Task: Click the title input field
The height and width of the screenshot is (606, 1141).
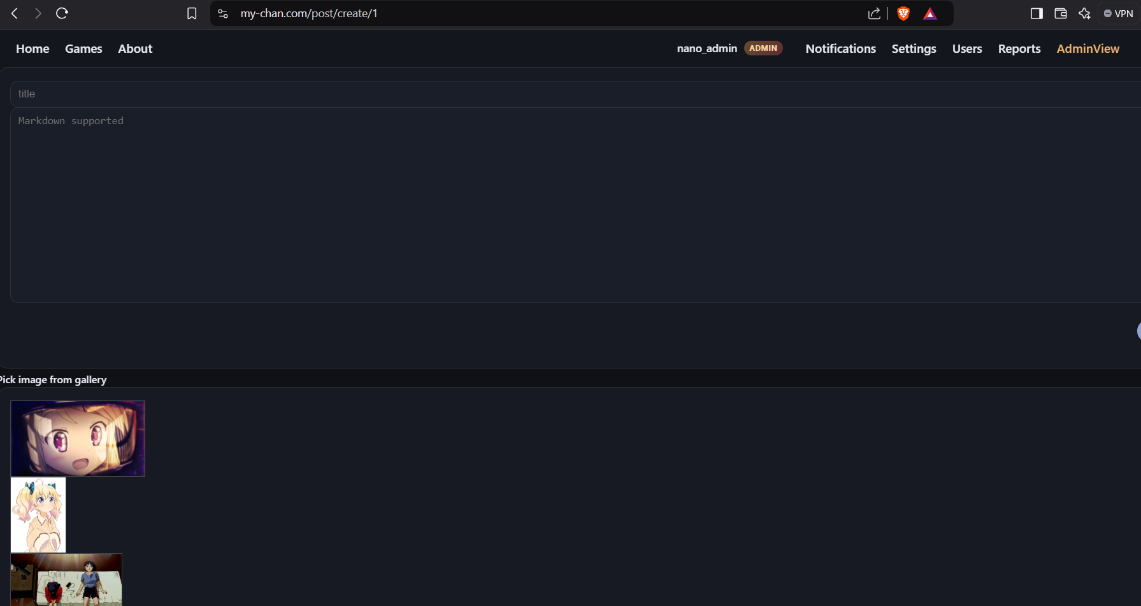Action: tap(575, 94)
